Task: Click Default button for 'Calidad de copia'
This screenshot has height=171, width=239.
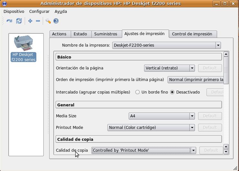Action: [x=211, y=150]
